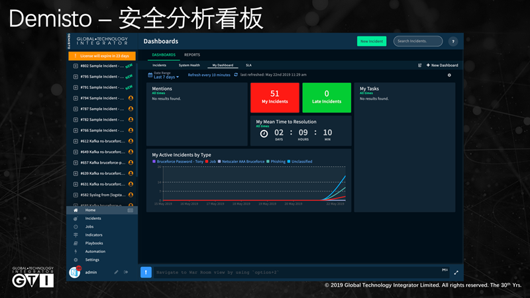Viewport: 530px width, 298px height.
Task: Open incident #631 Kafka ns-bruceforce
Action: pyautogui.click(x=103, y=184)
